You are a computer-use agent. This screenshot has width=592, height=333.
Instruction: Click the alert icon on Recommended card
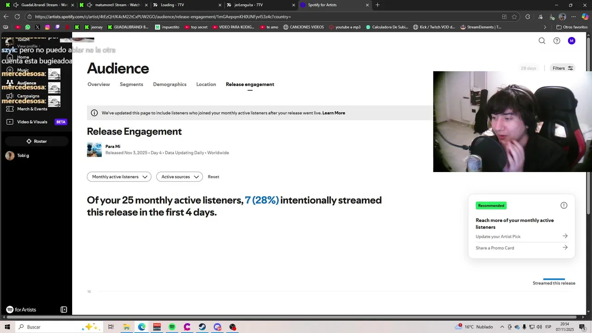point(564,205)
